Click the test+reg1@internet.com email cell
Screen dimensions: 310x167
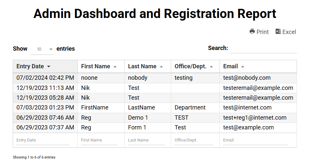[x=255, y=118]
